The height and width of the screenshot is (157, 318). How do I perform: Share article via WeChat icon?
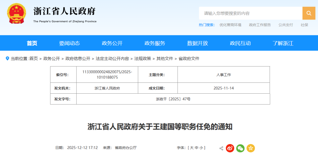pyautogui.click(x=240, y=148)
